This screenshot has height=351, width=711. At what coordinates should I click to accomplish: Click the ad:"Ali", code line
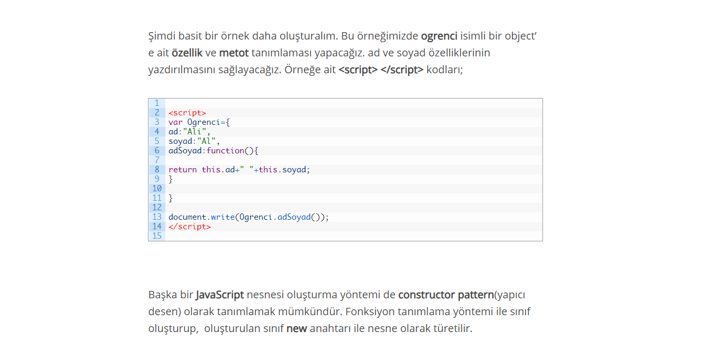[x=189, y=132]
